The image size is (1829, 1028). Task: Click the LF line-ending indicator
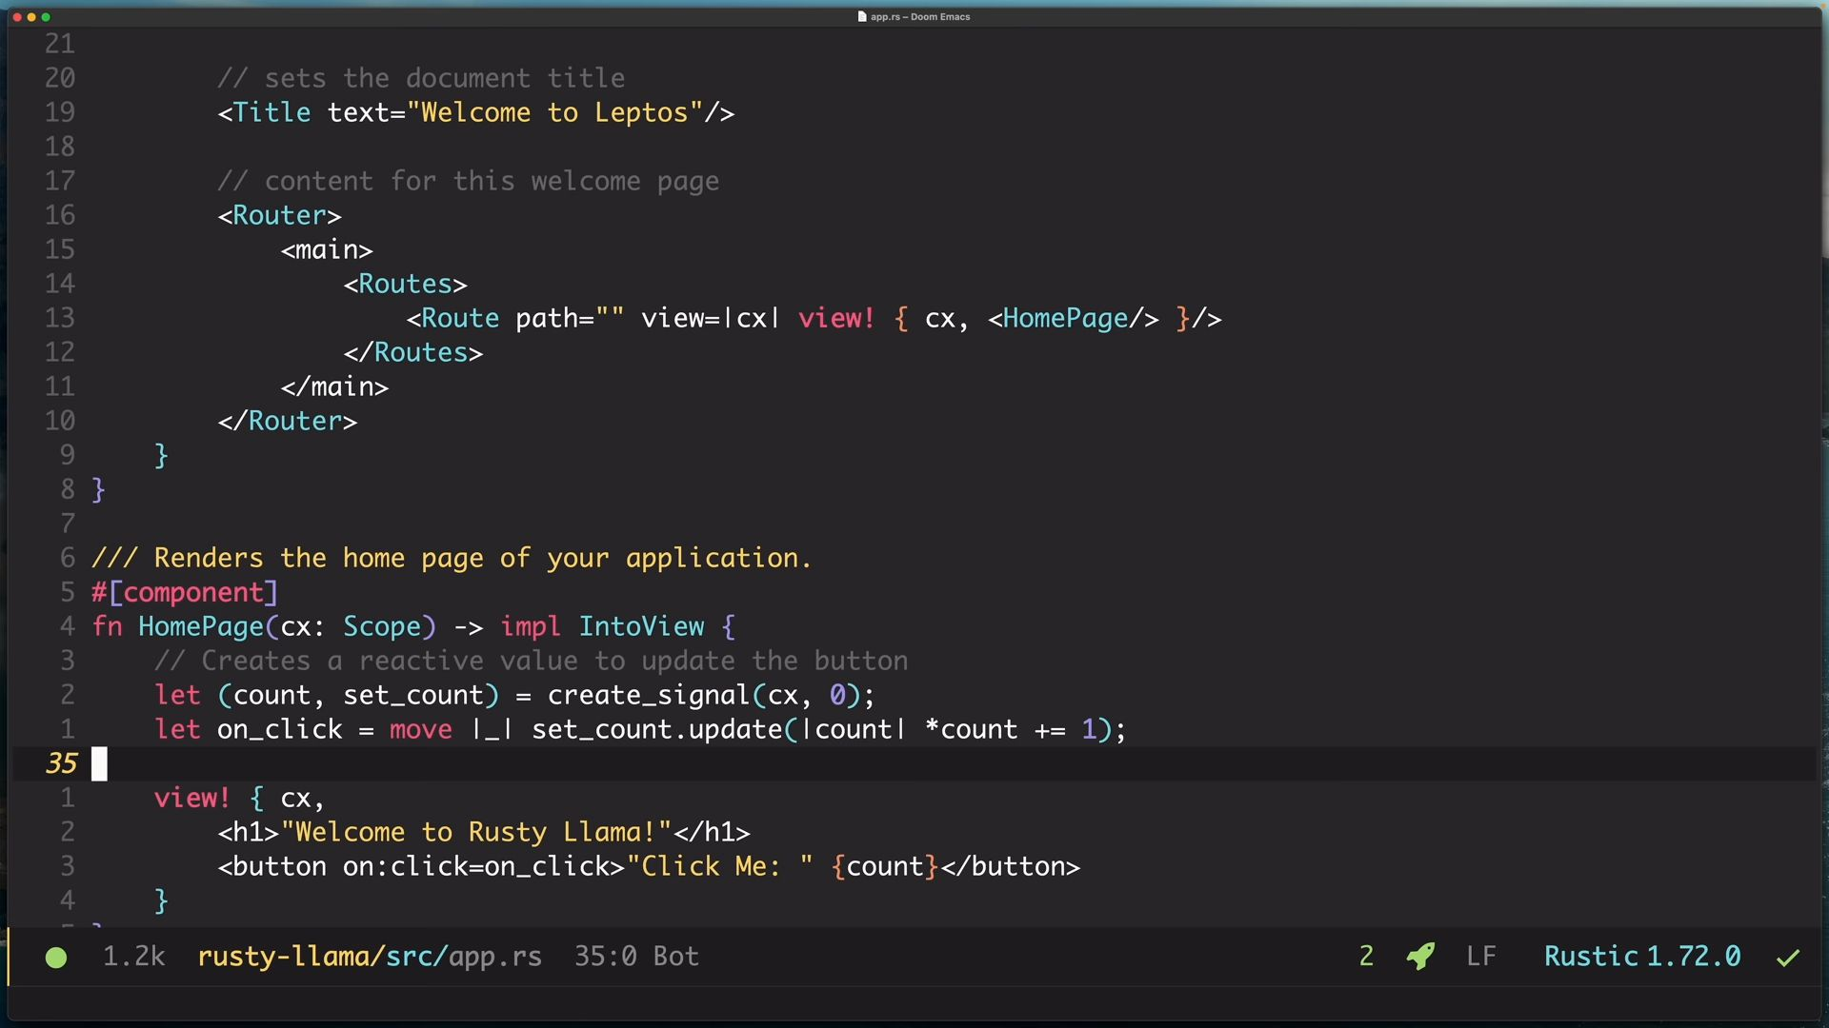click(1480, 957)
